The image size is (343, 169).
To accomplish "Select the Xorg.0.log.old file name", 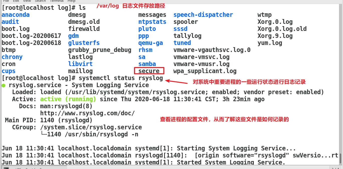I will pyautogui.click(x=282, y=29).
